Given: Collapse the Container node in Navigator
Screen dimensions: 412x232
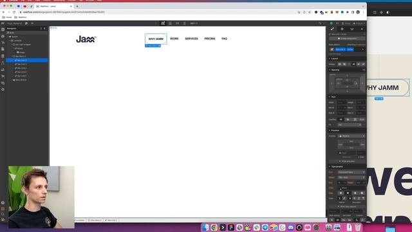Looking at the screenshot, I should click(x=10, y=41).
